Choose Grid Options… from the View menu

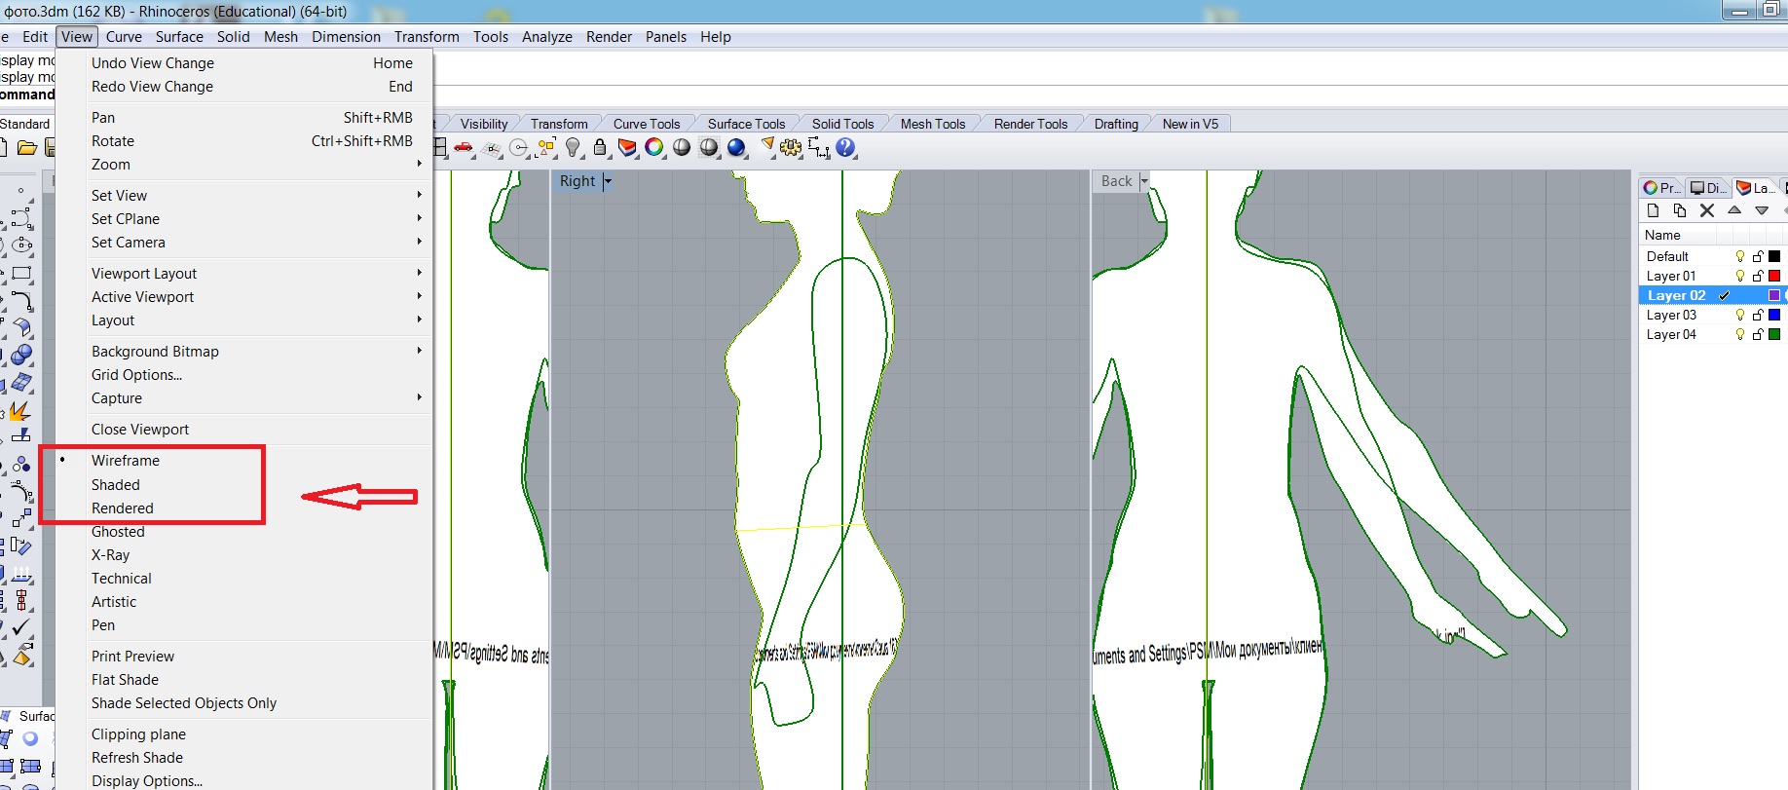(136, 375)
